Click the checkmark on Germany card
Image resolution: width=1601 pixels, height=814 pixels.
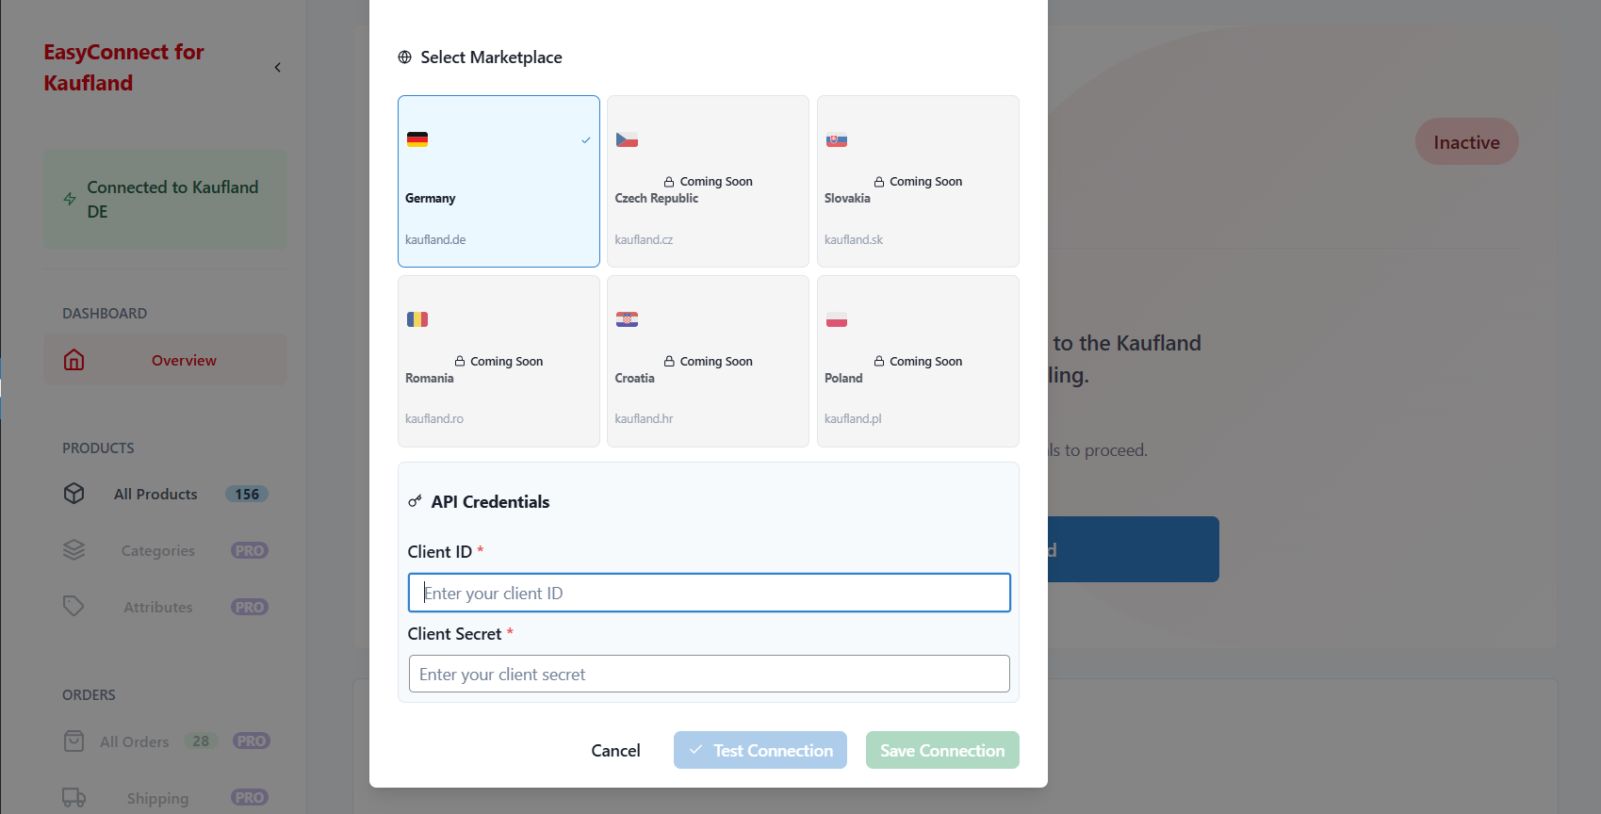[x=586, y=140]
